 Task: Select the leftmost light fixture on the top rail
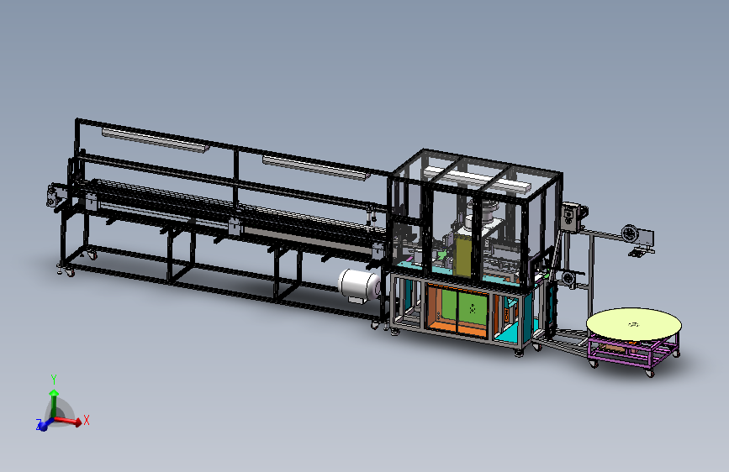pos(155,139)
